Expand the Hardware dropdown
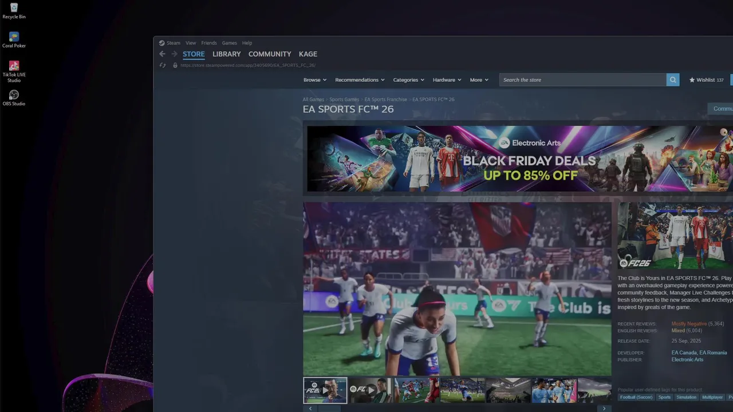This screenshot has width=733, height=412. coord(447,80)
